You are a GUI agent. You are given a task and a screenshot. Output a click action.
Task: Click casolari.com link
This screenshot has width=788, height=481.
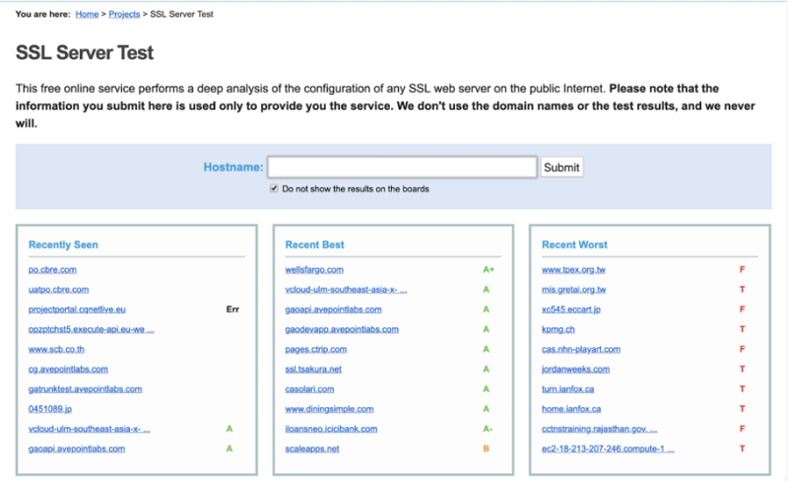[309, 389]
